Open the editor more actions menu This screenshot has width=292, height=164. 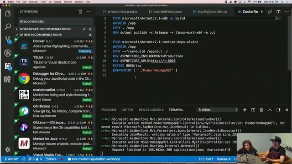click(x=287, y=12)
